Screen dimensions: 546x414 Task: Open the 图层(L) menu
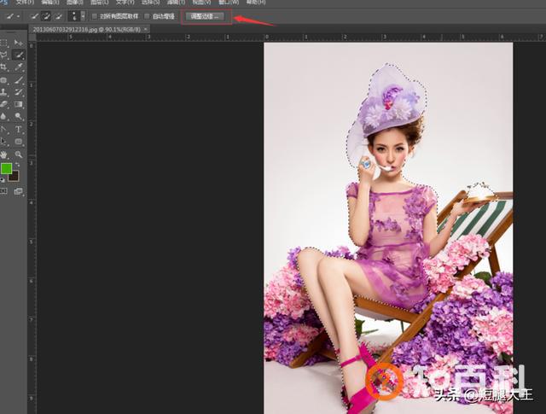99,2
